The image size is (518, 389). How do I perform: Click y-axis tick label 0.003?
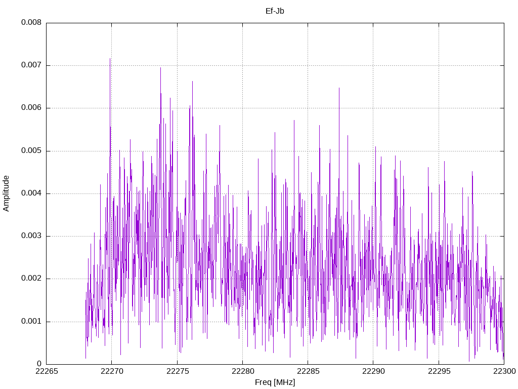[x=31, y=236]
